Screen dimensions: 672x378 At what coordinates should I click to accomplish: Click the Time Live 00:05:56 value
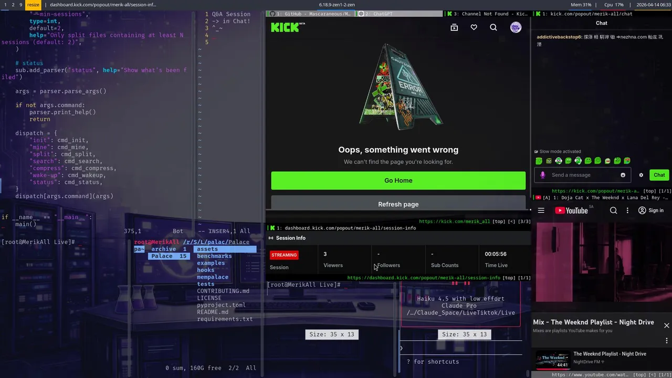click(496, 254)
